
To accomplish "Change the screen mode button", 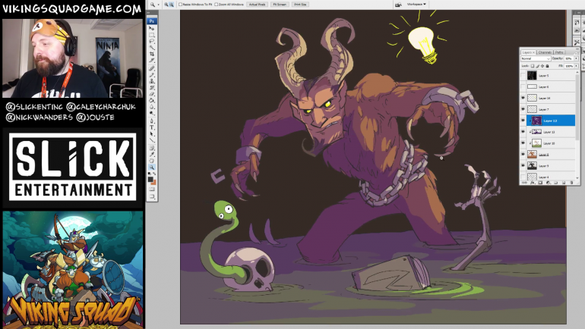I will pos(152,197).
